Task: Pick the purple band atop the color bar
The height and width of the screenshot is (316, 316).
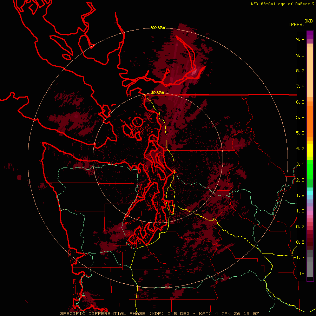Action: pyautogui.click(x=310, y=35)
